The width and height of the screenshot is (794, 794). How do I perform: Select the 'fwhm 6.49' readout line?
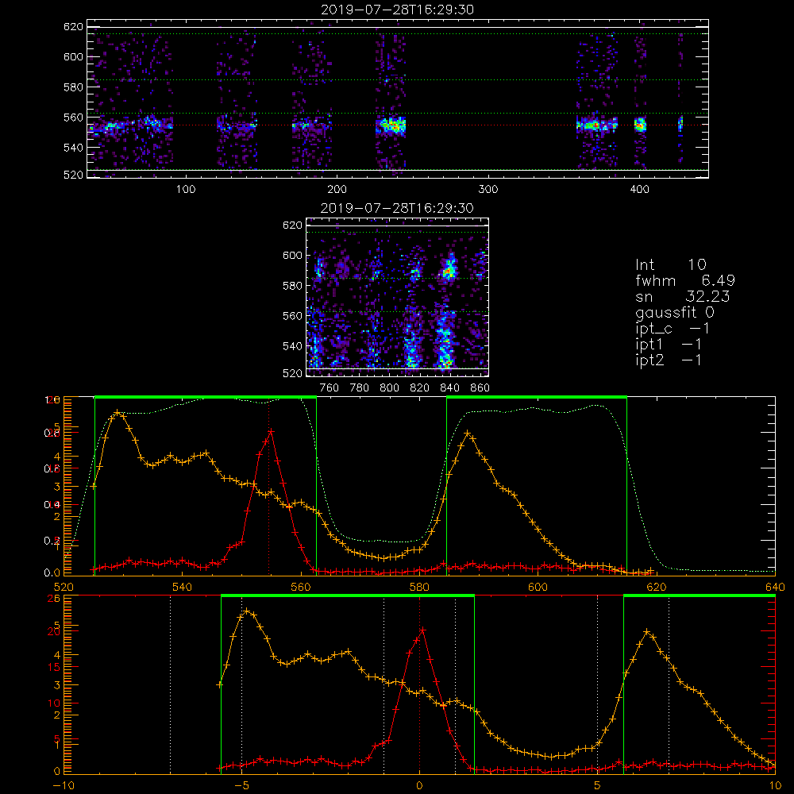(x=685, y=280)
